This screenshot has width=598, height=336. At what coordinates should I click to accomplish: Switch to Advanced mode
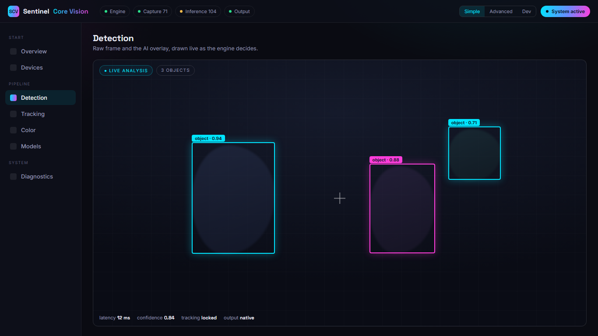(501, 11)
